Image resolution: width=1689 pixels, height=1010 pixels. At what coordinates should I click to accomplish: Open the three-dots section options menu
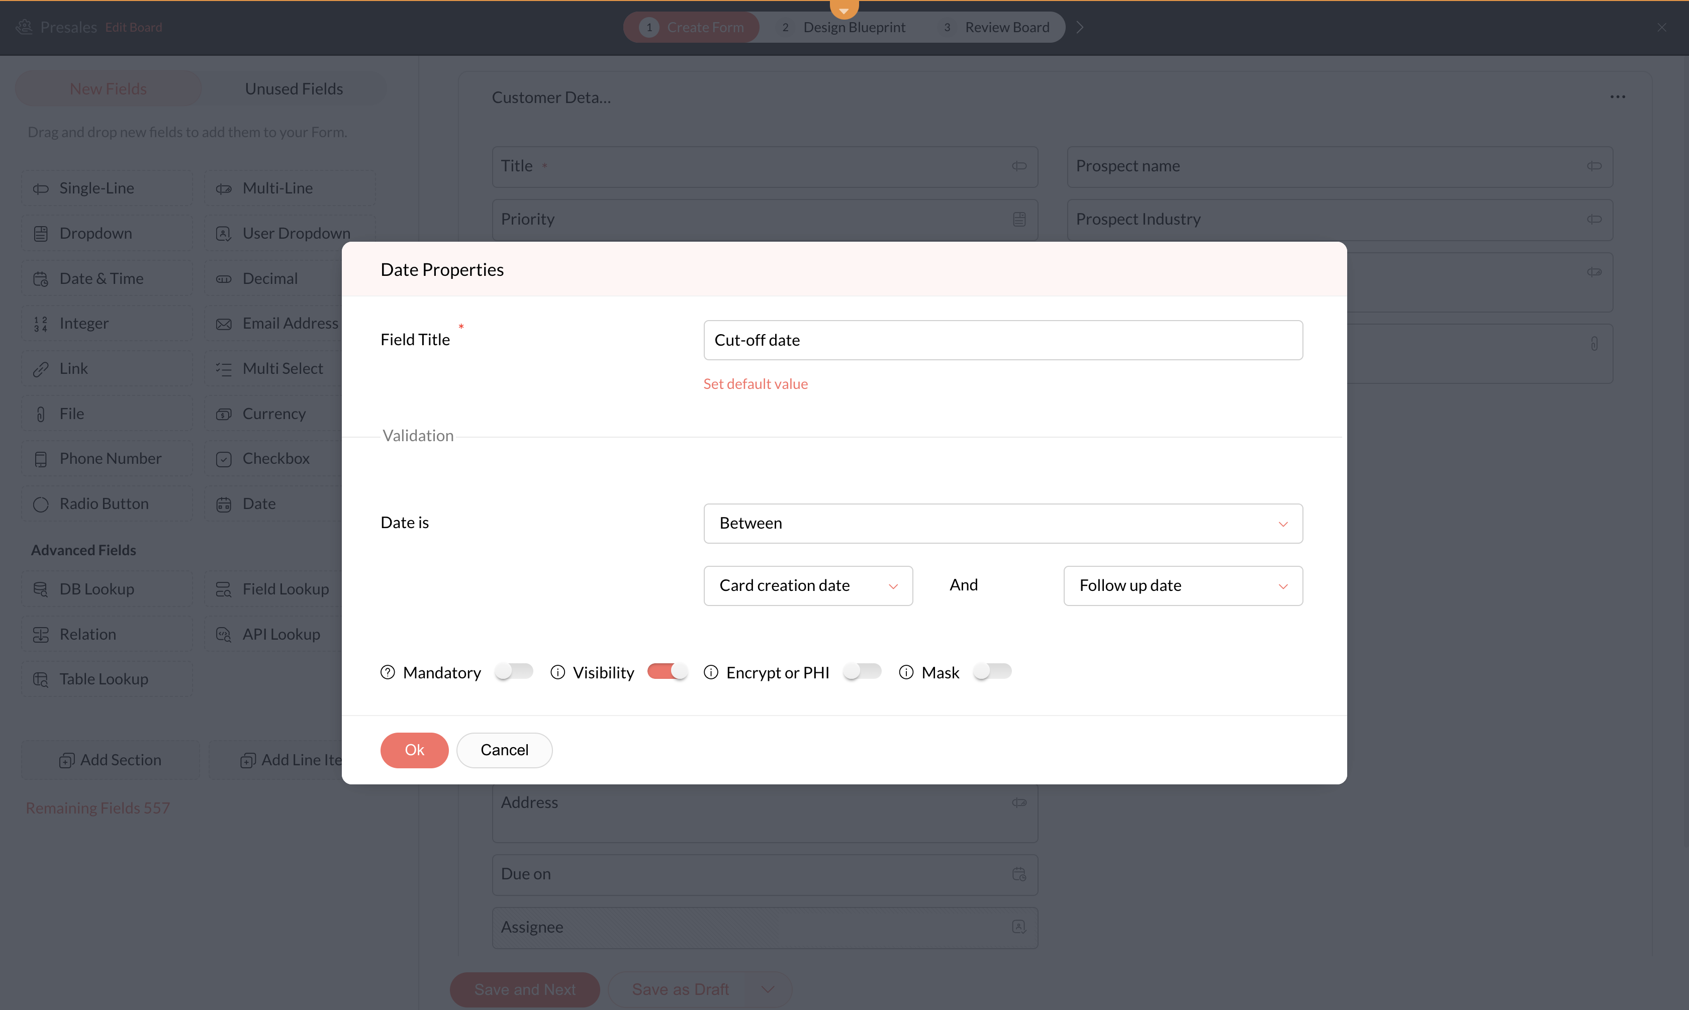tap(1618, 97)
